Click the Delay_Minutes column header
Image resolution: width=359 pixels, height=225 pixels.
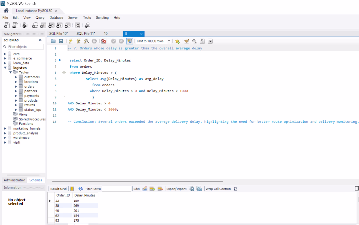pos(85,195)
